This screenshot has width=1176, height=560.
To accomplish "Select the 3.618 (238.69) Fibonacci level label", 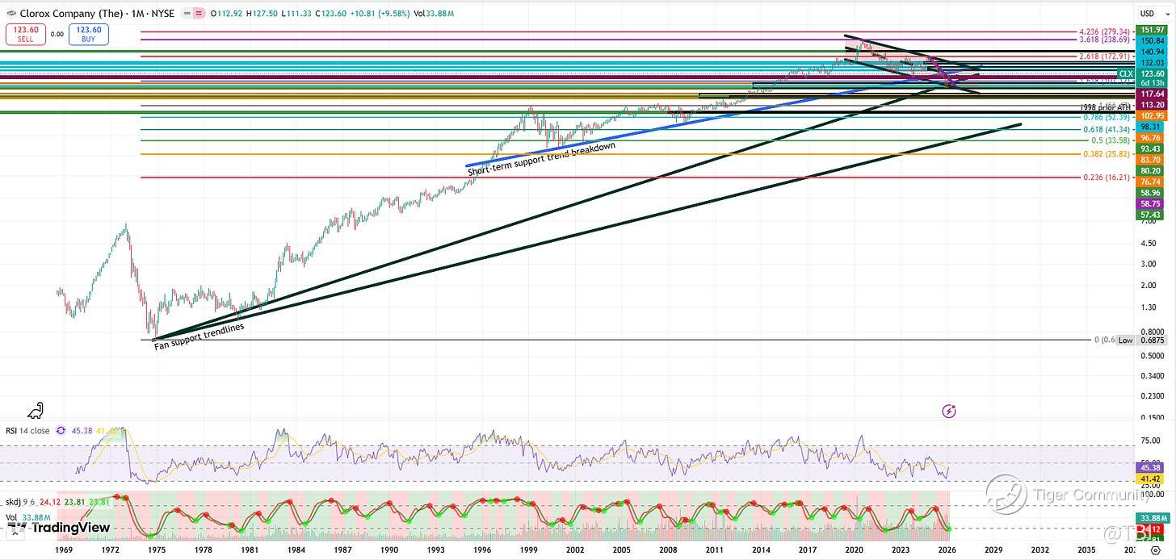I will 1105,39.
